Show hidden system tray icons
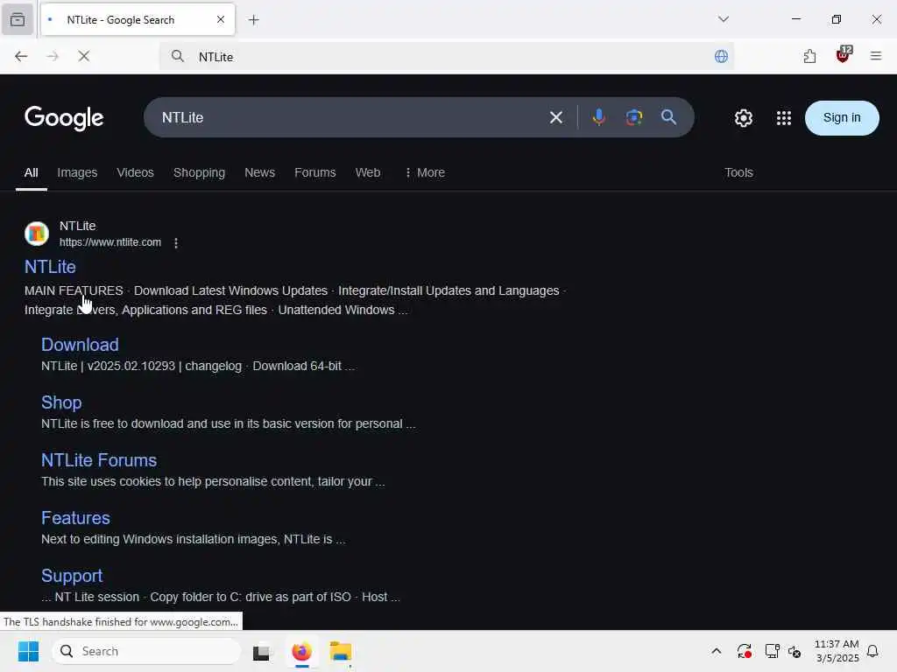The image size is (897, 672). 717,651
